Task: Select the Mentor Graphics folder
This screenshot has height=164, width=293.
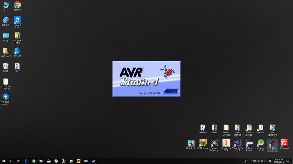Action: point(226,130)
